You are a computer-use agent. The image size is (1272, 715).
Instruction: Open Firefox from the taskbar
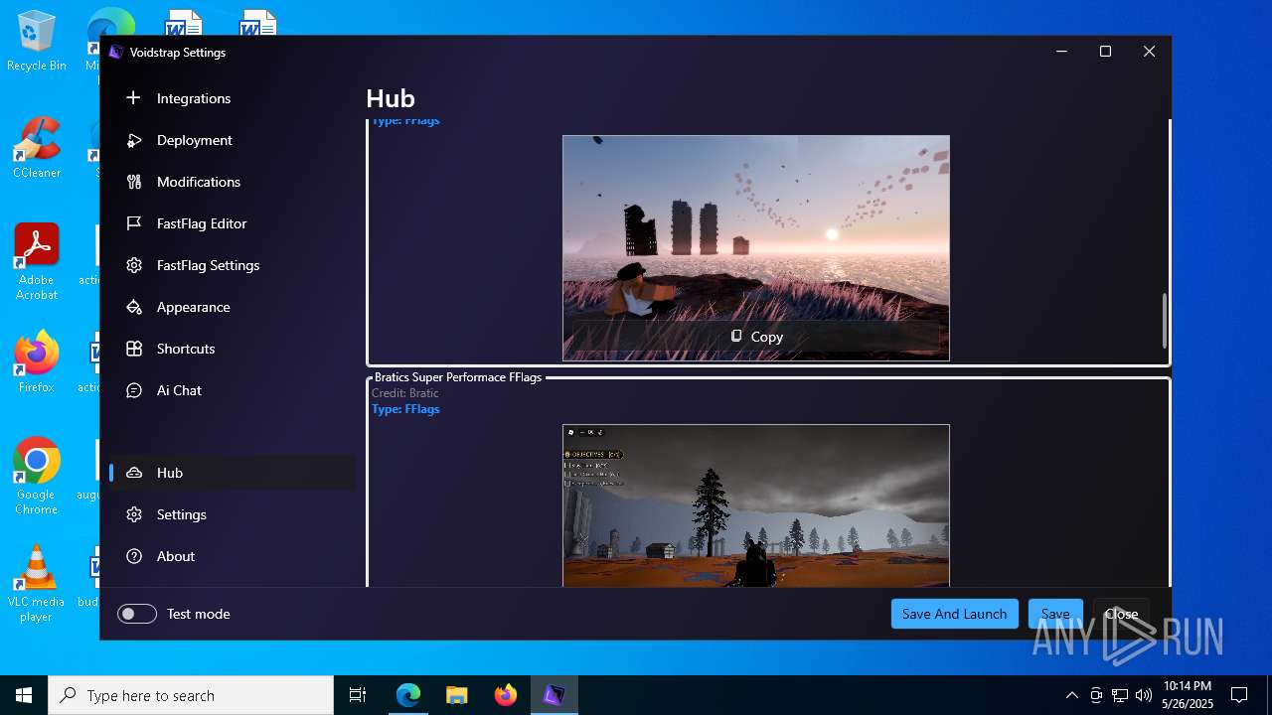(x=506, y=695)
